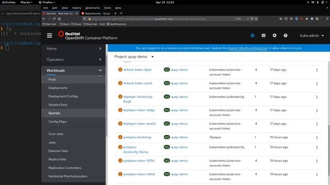Click the blue notification bell icon in masthead
330x185 pixels.
point(253,35)
